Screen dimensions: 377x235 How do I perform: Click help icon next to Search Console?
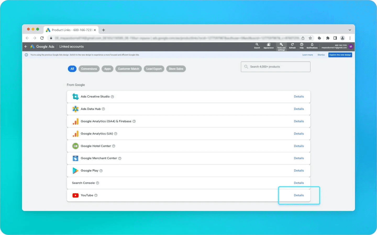coord(97,183)
